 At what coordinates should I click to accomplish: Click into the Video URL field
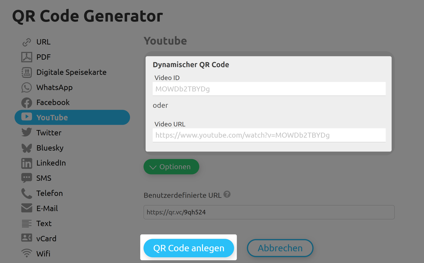pyautogui.click(x=269, y=135)
